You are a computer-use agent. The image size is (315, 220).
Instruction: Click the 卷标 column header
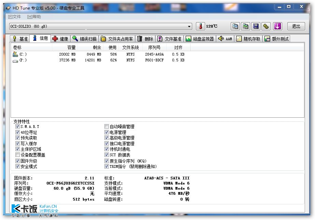31,47
